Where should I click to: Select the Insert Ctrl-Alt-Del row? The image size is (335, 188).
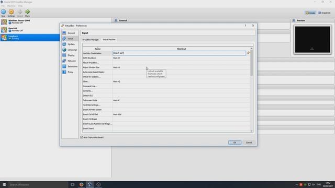pos(166,114)
